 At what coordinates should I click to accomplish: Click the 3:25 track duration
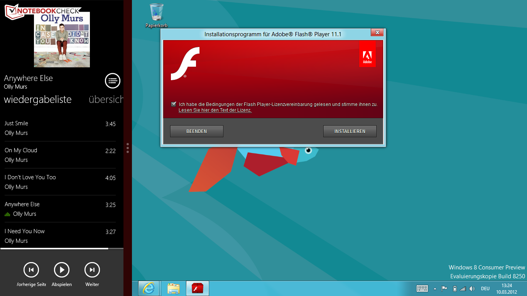[x=110, y=205]
